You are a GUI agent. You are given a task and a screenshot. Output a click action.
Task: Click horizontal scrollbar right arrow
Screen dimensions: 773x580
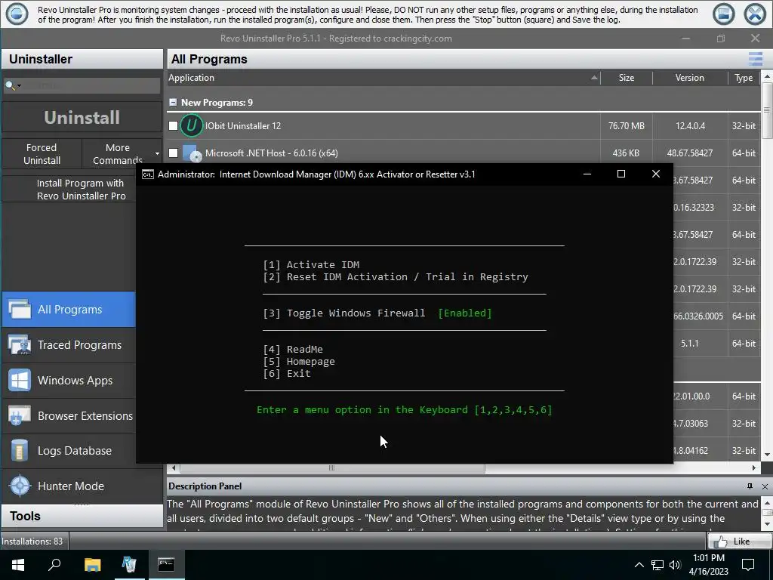point(754,467)
